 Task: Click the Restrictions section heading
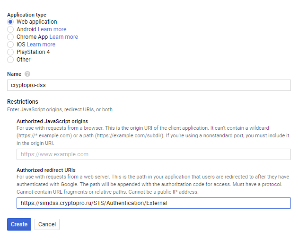pos(22,102)
